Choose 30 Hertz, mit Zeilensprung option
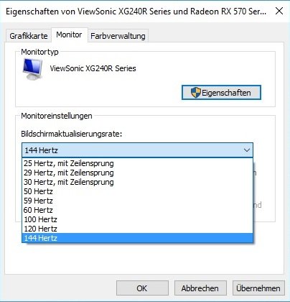This screenshot has width=290, height=302. point(137,182)
